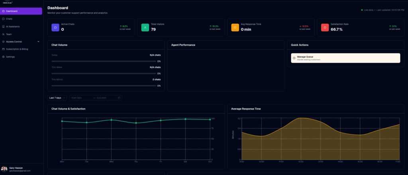
Task: Click the End date input field
Action: coord(106,98)
